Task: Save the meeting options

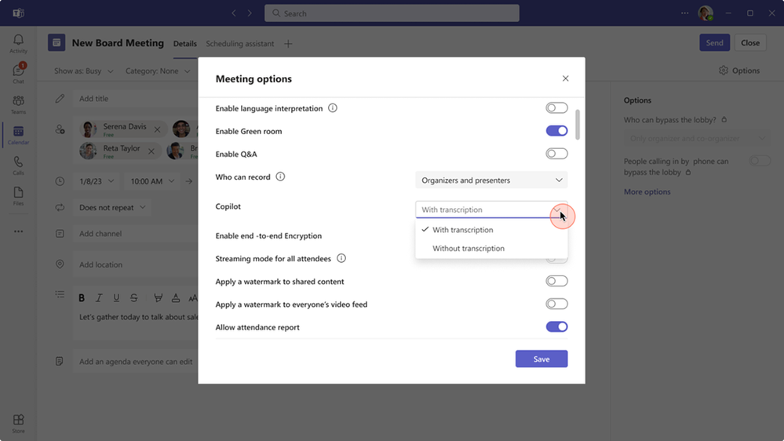Action: coord(541,359)
